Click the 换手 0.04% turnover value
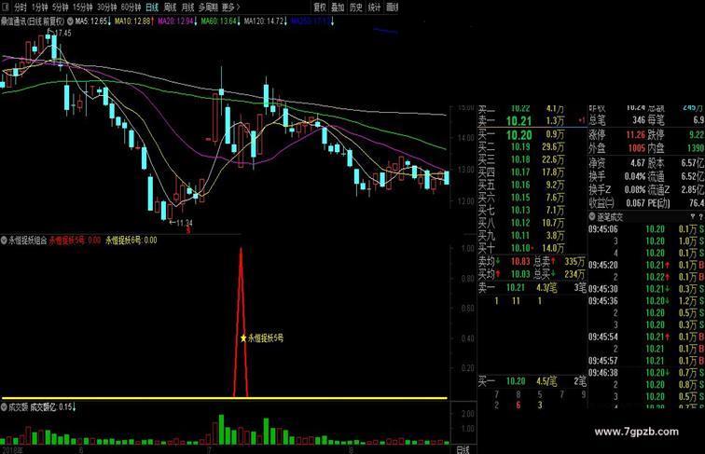The height and width of the screenshot is (454, 705). pos(635,176)
